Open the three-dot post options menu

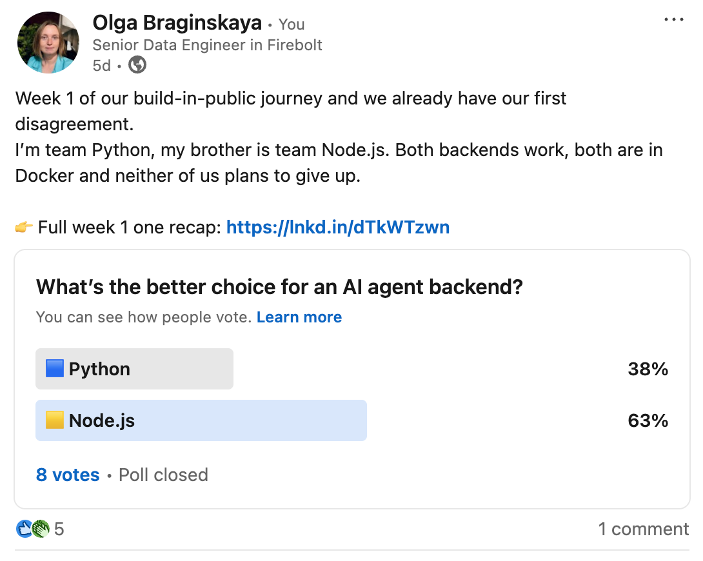673,20
